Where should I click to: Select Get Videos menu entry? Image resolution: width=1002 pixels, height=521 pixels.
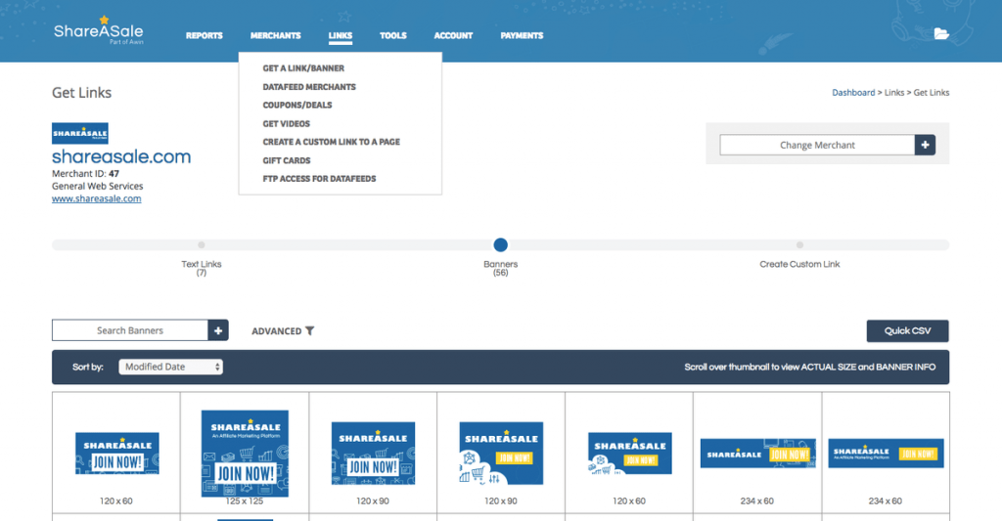(287, 124)
